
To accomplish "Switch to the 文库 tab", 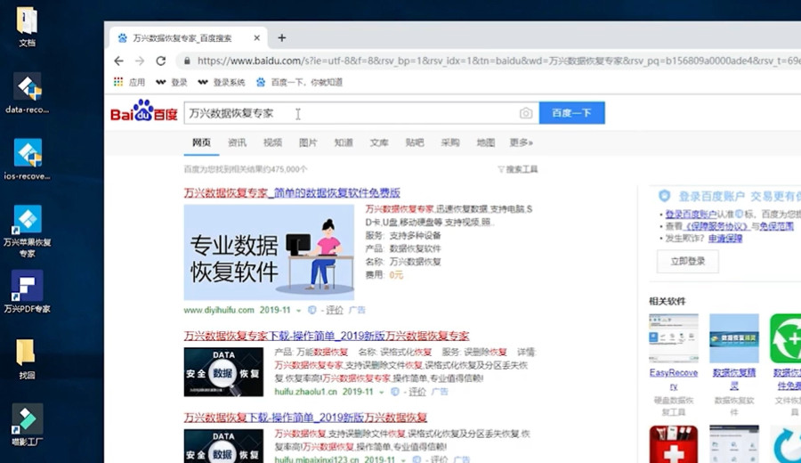I will pos(379,142).
